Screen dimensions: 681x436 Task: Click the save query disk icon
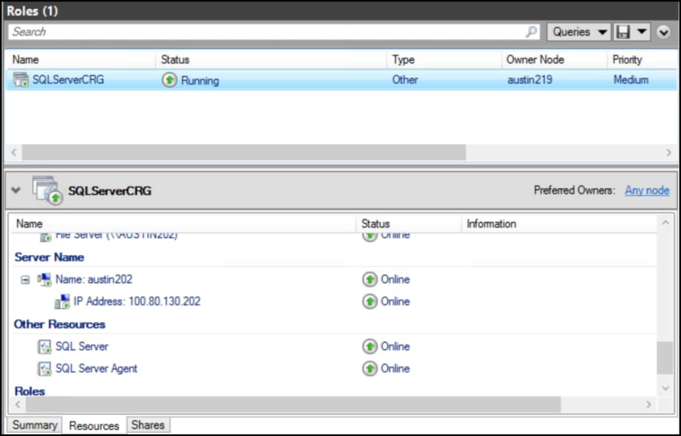pos(623,32)
